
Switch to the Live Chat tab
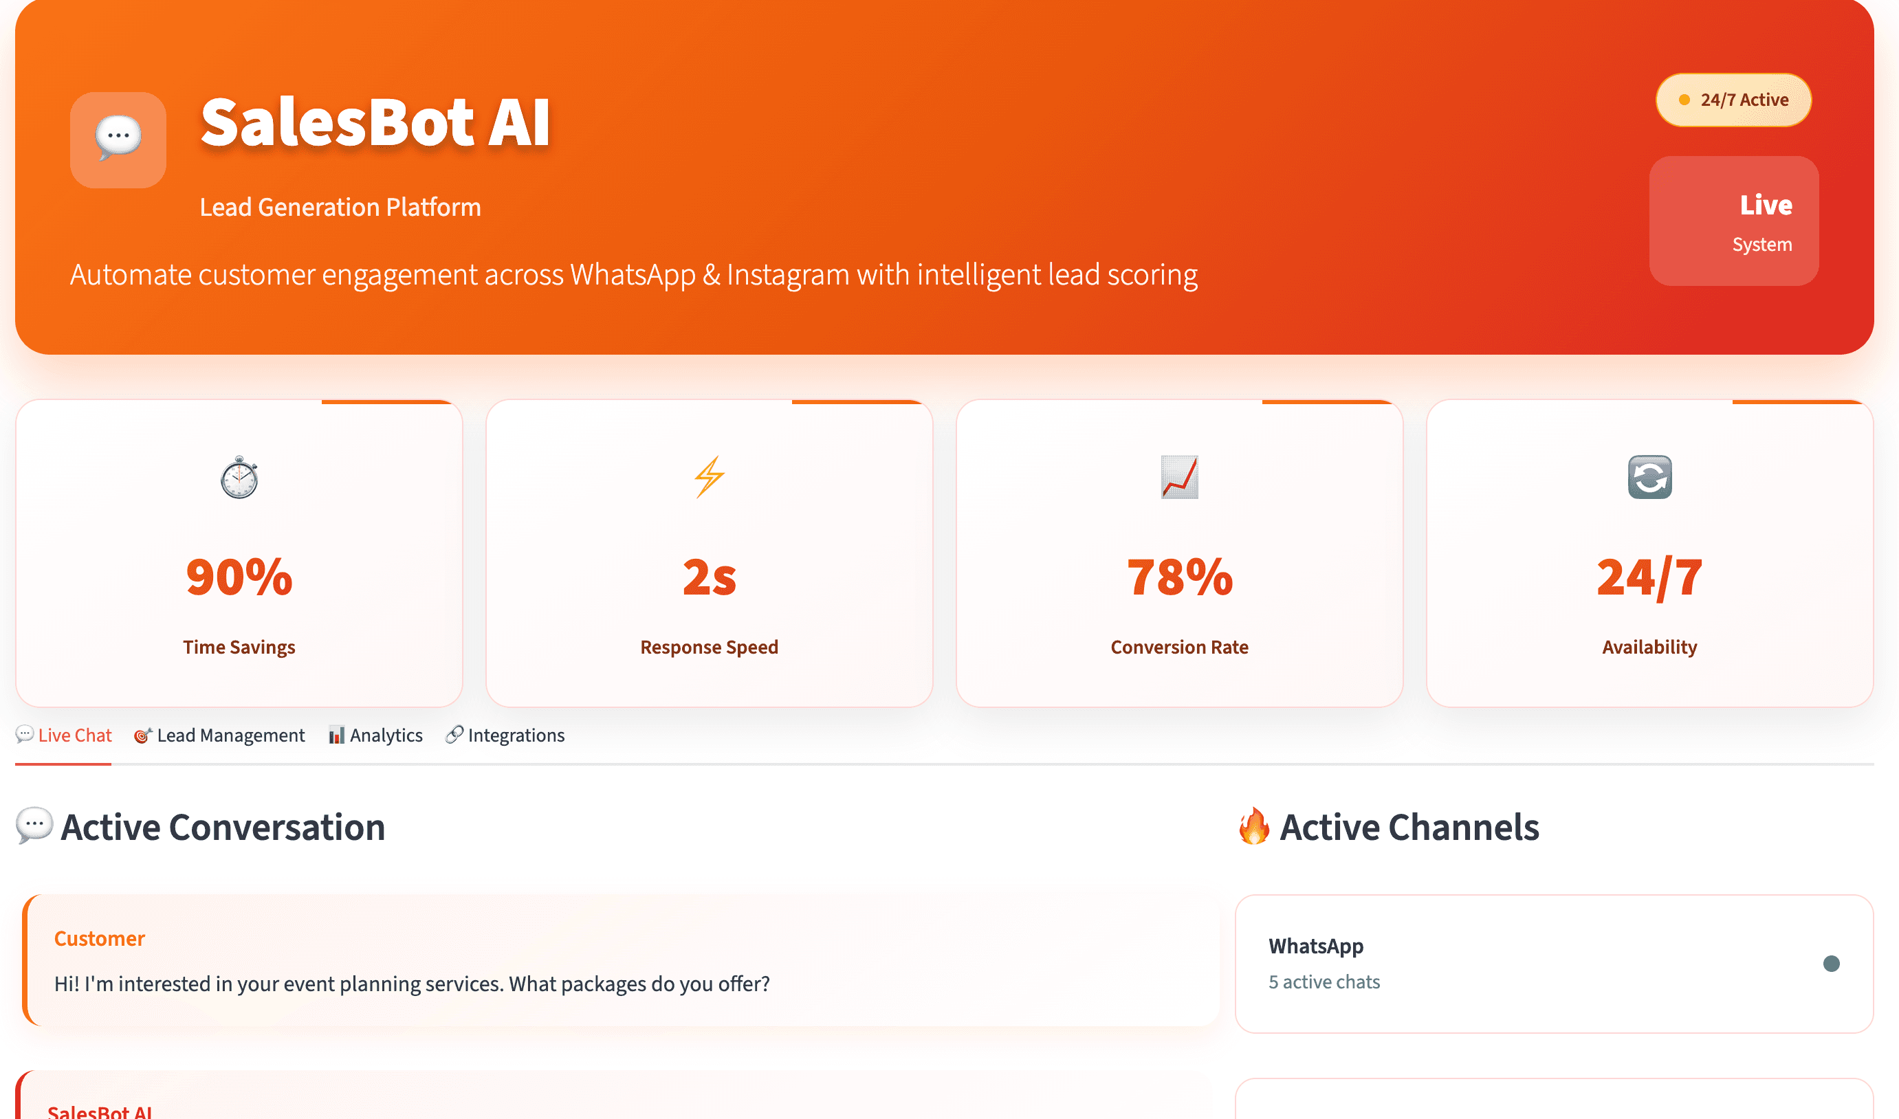click(x=64, y=735)
